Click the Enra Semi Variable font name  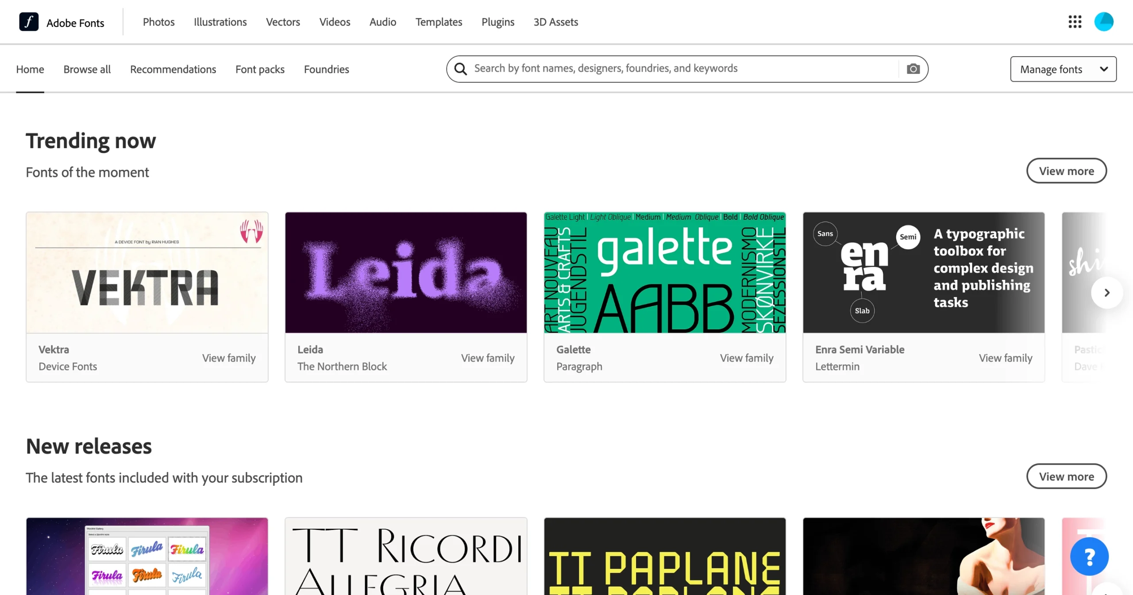coord(859,349)
